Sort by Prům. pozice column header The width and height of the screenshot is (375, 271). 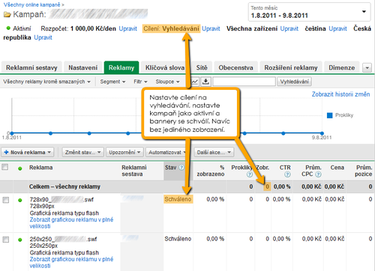tap(364, 171)
